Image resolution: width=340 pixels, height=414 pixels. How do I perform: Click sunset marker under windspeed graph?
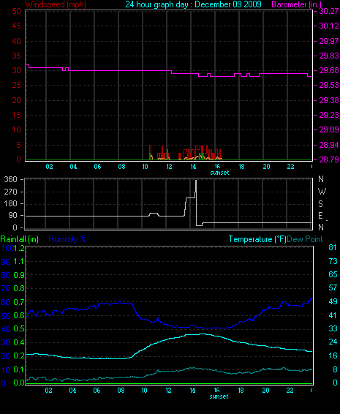[219, 173]
